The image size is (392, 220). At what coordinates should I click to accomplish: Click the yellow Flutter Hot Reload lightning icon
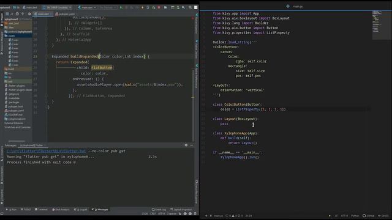click(x=143, y=7)
